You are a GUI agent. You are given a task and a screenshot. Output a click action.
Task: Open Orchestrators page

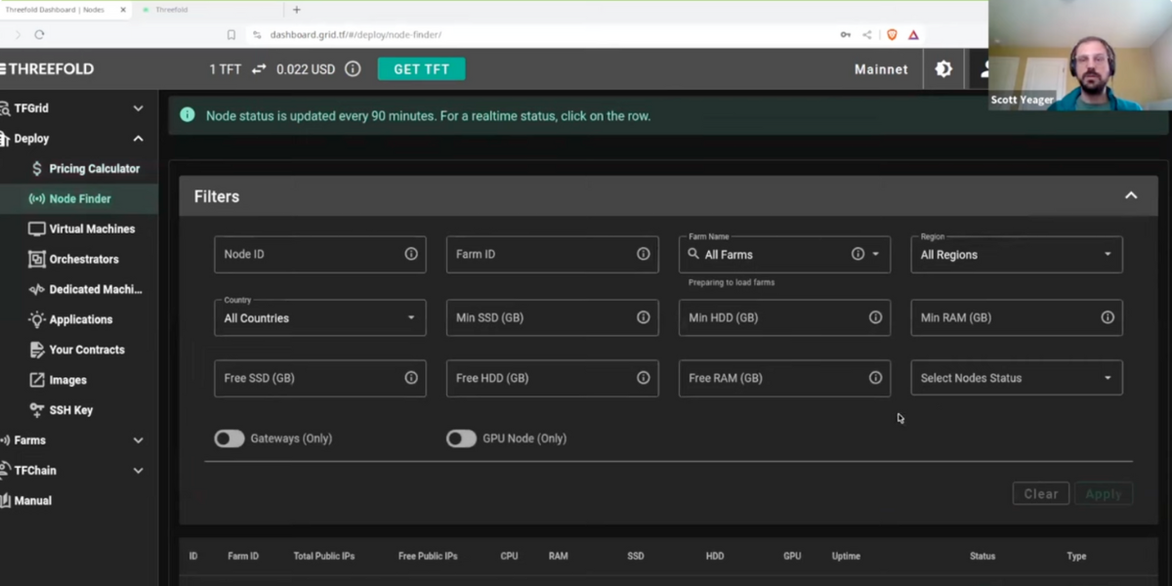(85, 260)
